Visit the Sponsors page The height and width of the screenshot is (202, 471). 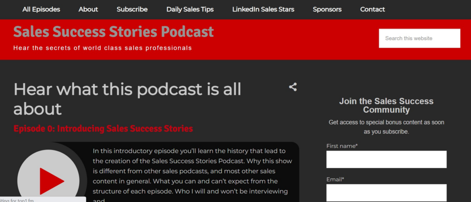coord(327,9)
